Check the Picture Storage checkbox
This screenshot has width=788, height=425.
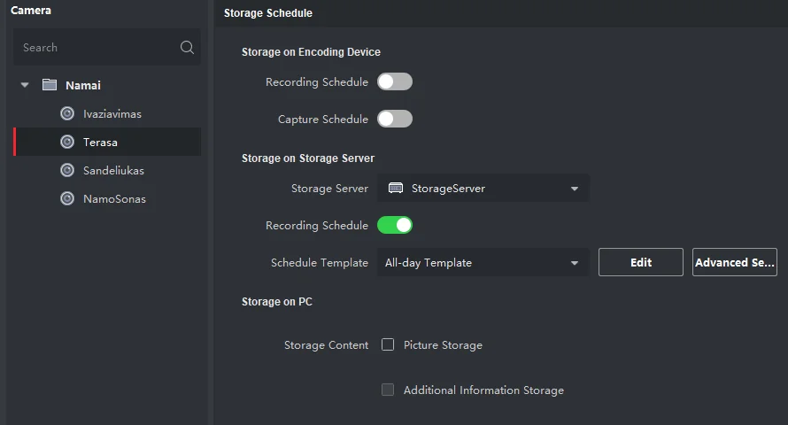tap(388, 345)
